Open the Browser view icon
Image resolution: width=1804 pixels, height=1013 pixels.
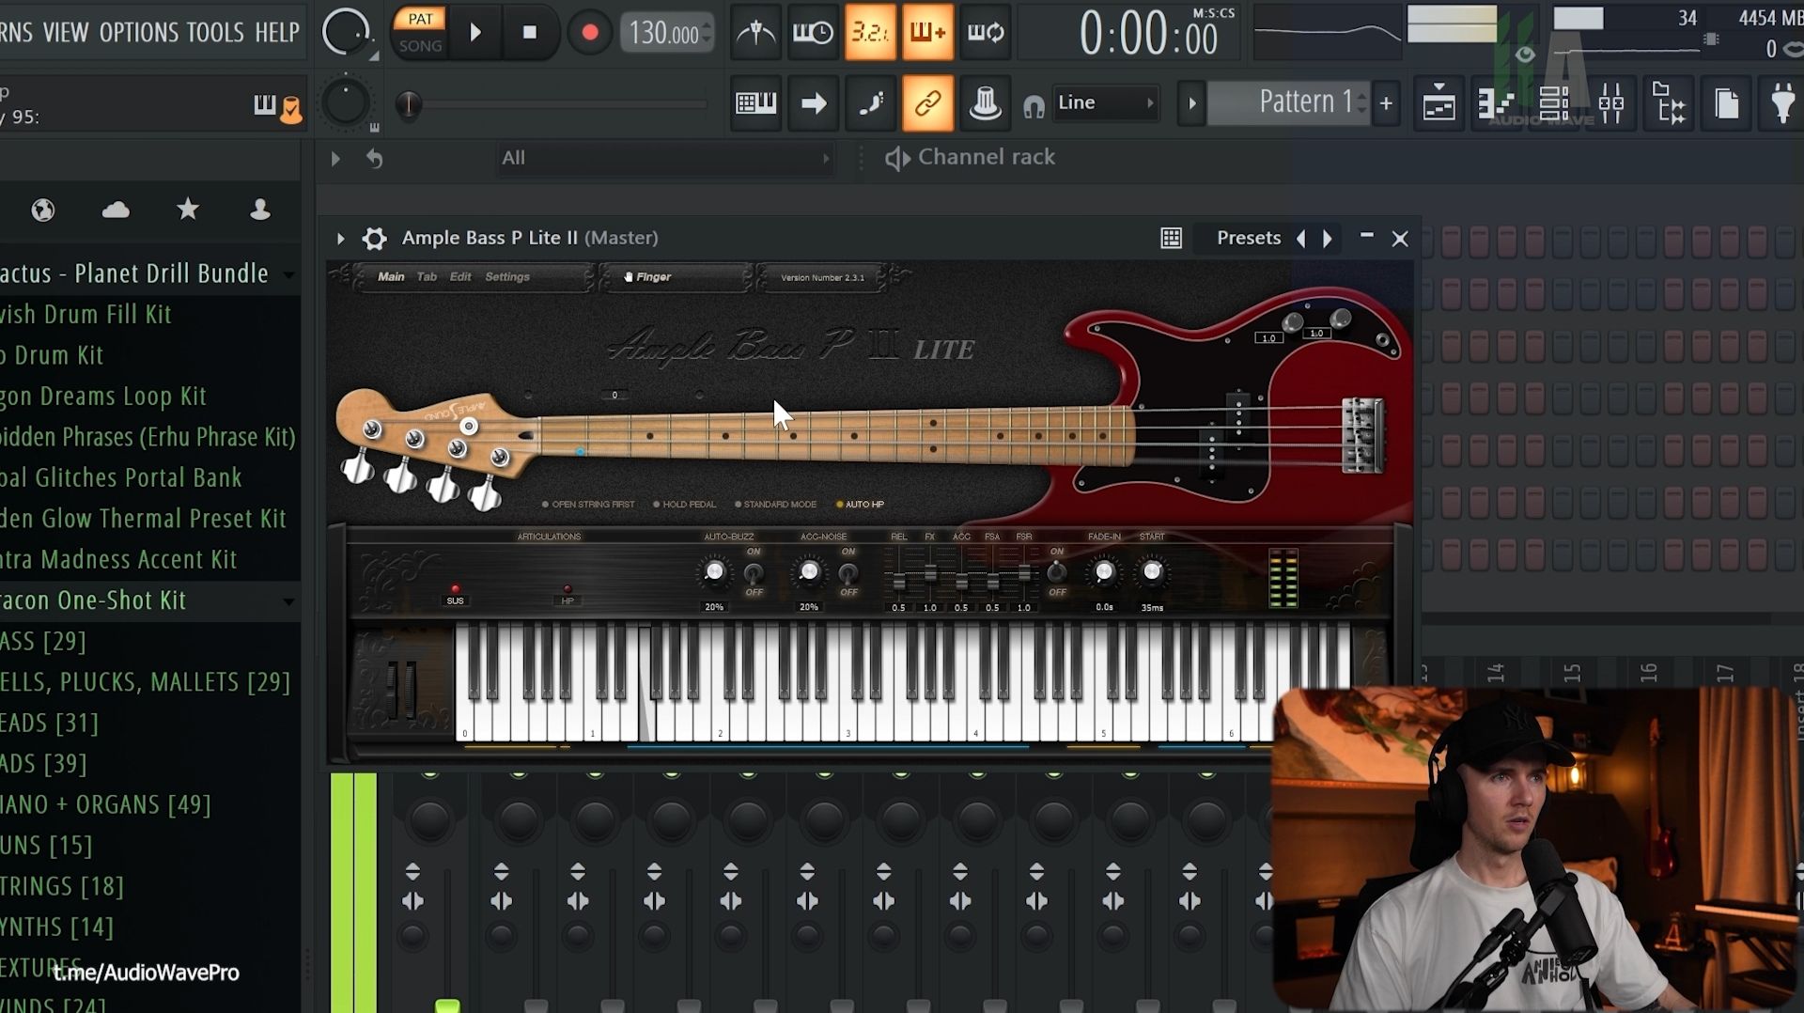[x=1669, y=103]
